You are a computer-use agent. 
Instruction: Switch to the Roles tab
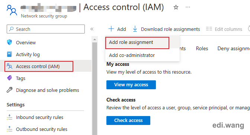(202, 48)
